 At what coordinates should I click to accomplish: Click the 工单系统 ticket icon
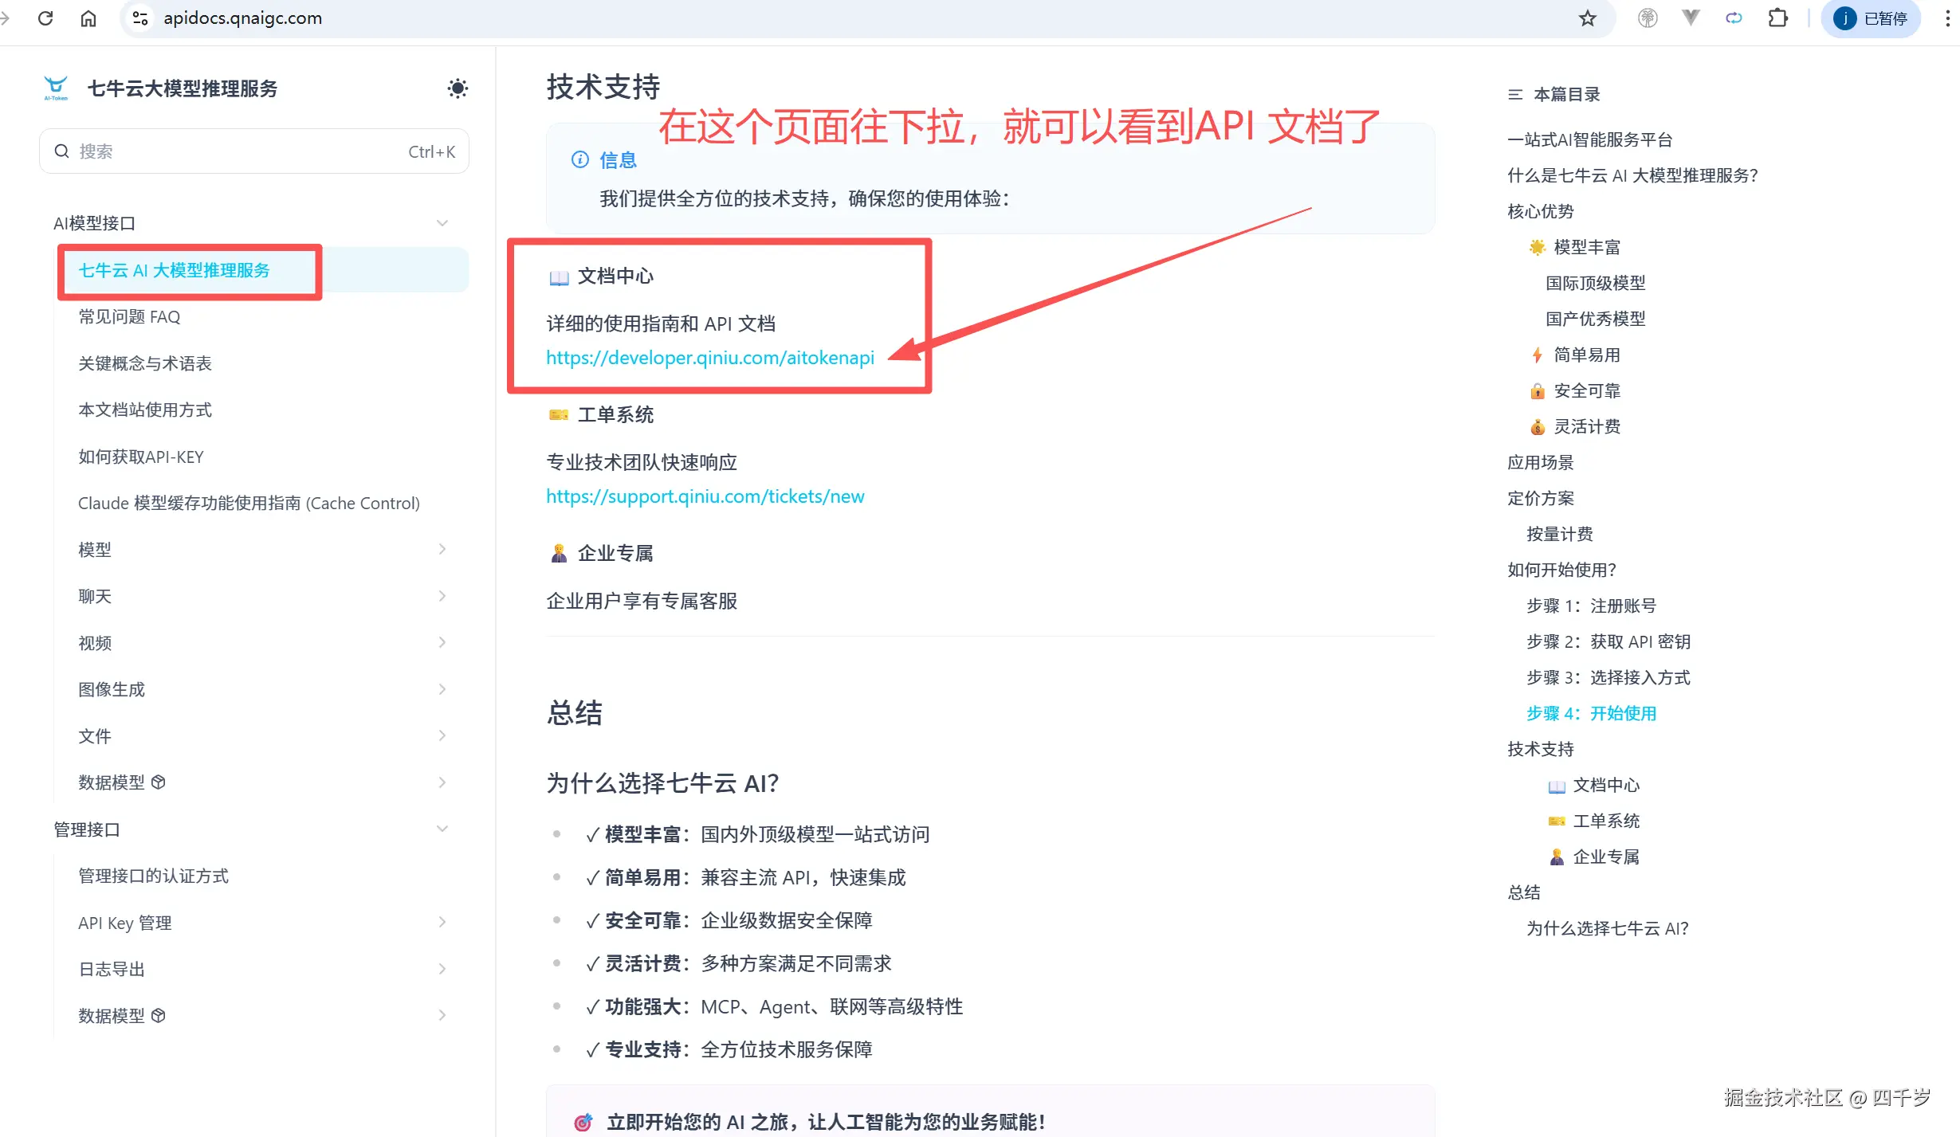click(x=557, y=414)
